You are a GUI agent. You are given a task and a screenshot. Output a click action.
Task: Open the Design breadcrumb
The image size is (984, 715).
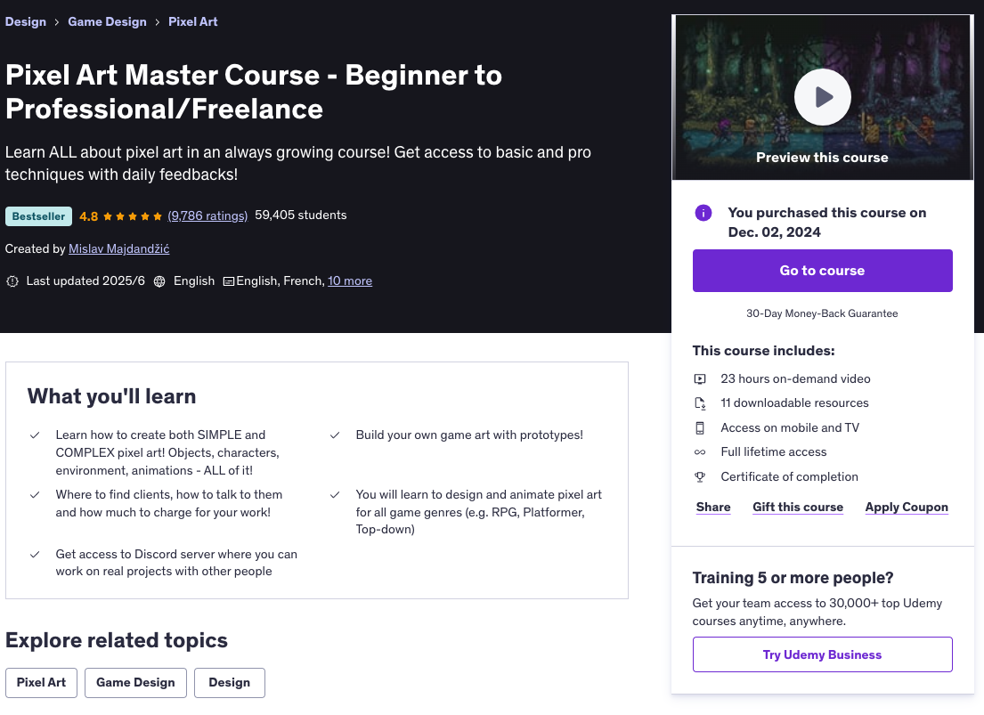point(26,21)
